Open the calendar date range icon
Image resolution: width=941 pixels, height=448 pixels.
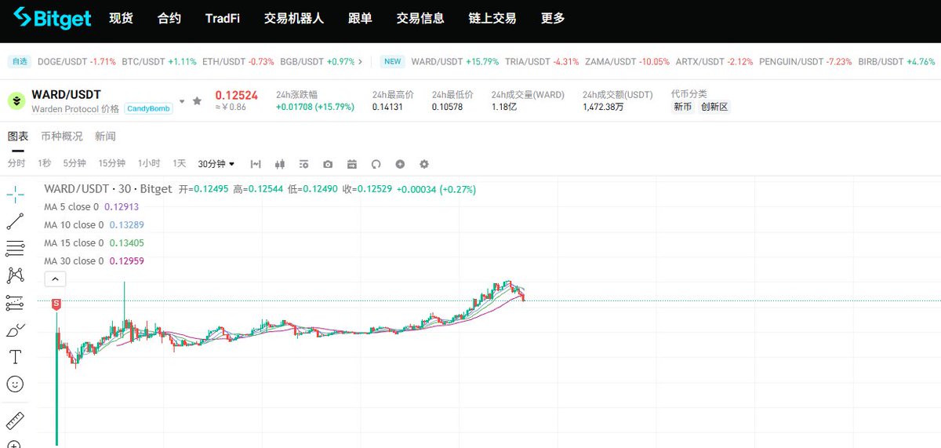(352, 164)
